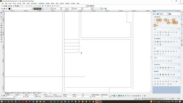
Task: Choose the Concentric circle tool
Action: tap(158, 42)
